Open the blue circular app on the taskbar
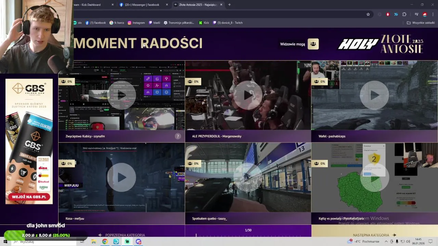This screenshot has width=438, height=246. 116,242
